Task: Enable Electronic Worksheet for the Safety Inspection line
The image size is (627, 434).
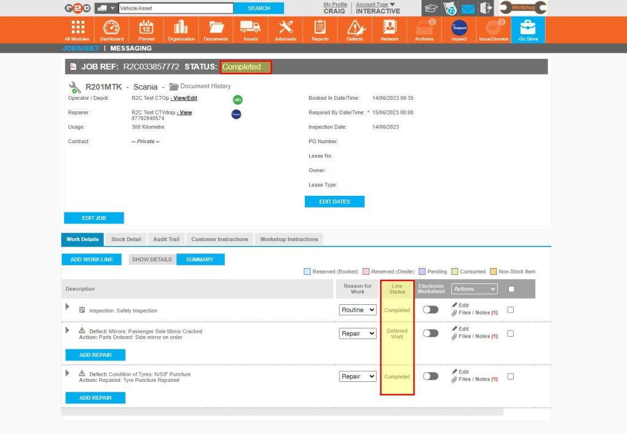Action: (430, 310)
